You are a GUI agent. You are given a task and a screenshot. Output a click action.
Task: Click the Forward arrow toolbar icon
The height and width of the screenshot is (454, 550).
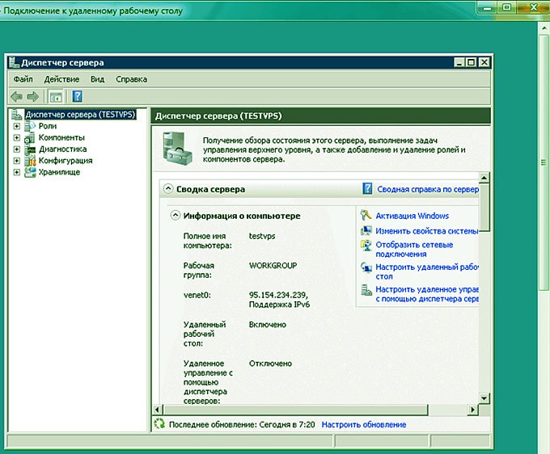32,97
